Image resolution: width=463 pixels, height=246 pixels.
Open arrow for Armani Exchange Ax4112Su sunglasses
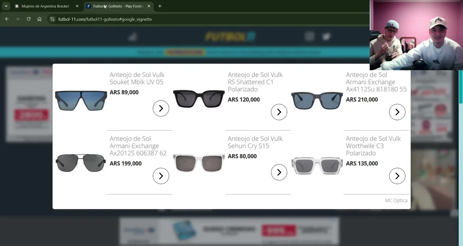click(397, 112)
